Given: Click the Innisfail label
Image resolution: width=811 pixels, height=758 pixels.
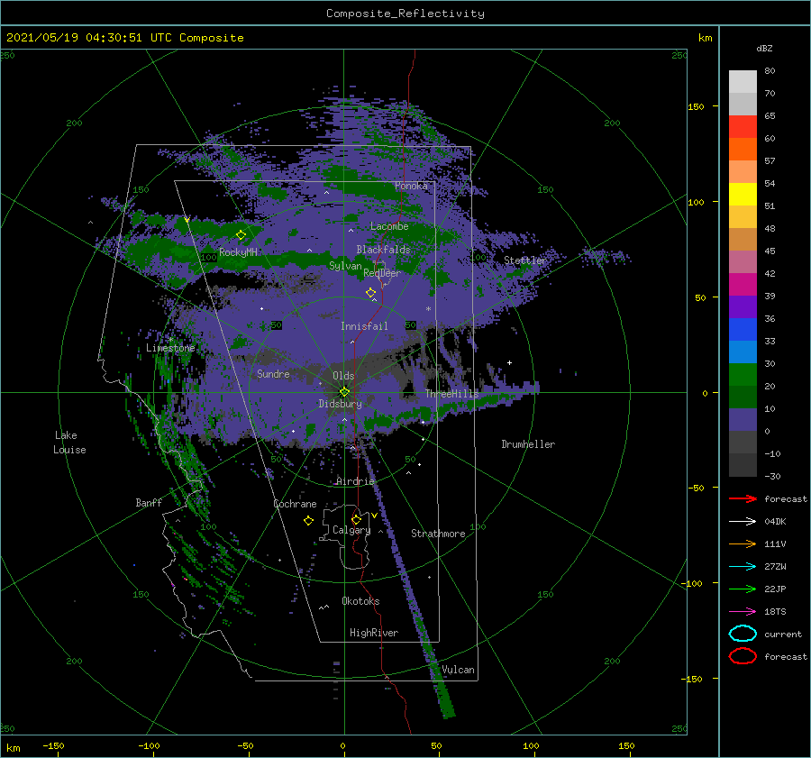Looking at the screenshot, I should click(364, 326).
